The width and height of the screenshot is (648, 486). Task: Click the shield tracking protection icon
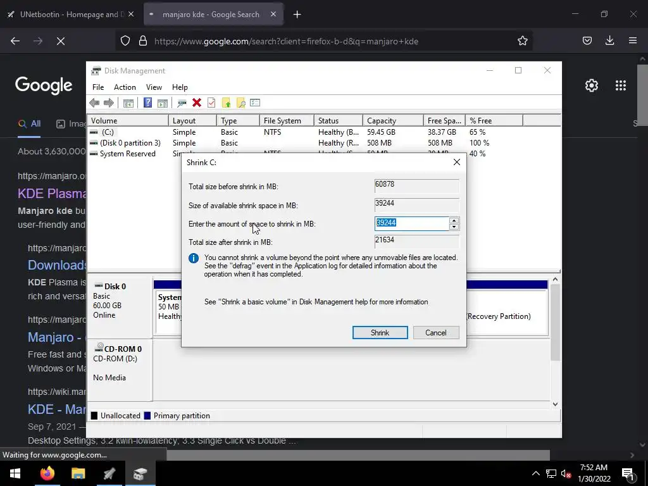point(125,40)
